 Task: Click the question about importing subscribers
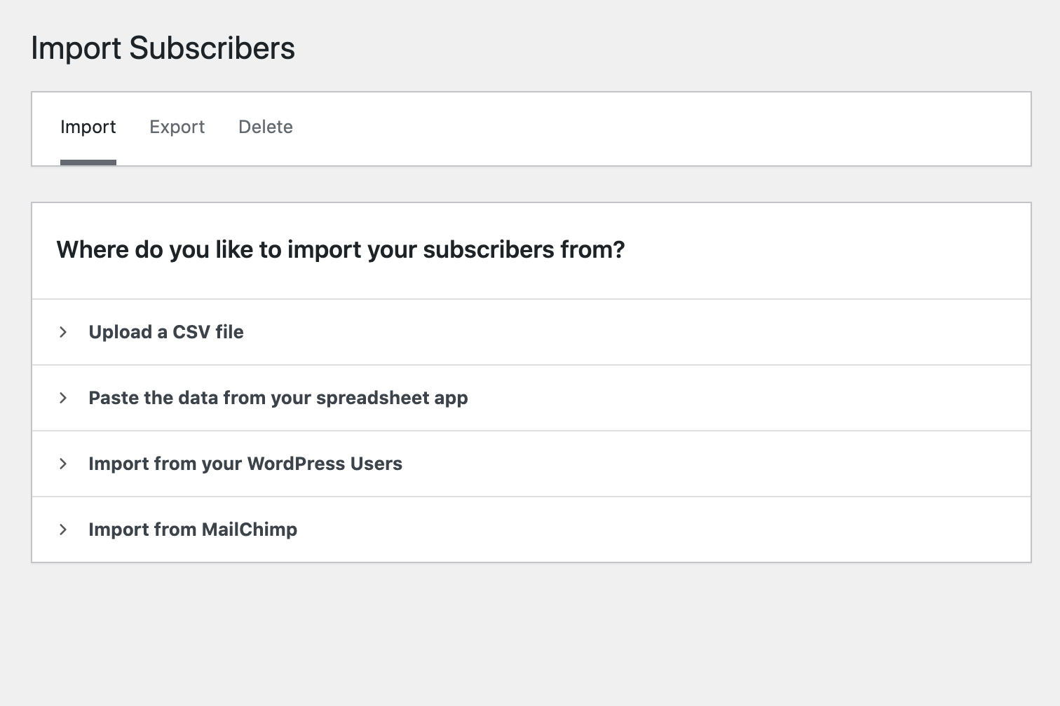(x=340, y=250)
